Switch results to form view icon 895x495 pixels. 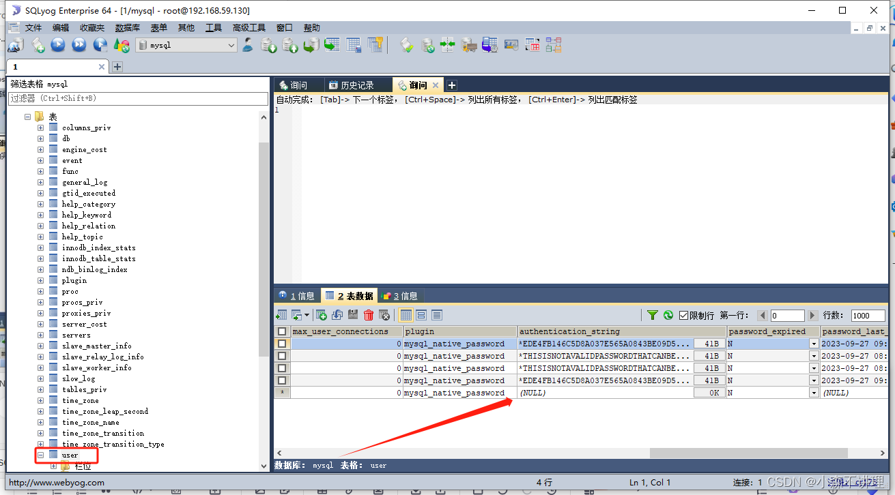(421, 315)
